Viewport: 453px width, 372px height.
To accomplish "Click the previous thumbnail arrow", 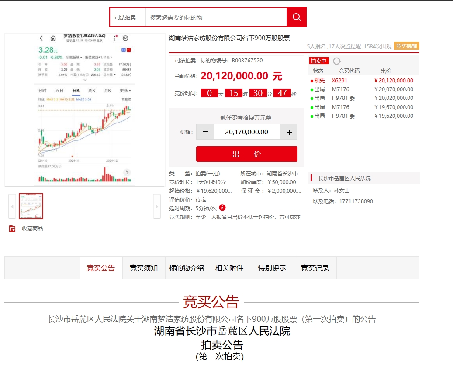I will tap(12, 206).
